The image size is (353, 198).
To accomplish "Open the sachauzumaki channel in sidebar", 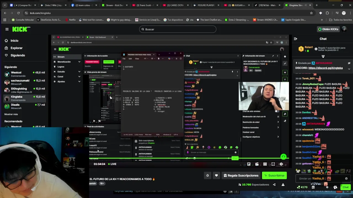I will 24,82.
